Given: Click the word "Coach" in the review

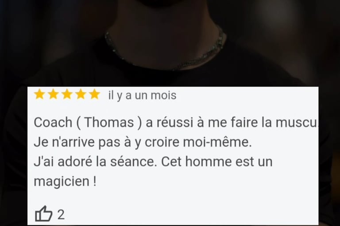Looking at the screenshot, I should [53, 122].
